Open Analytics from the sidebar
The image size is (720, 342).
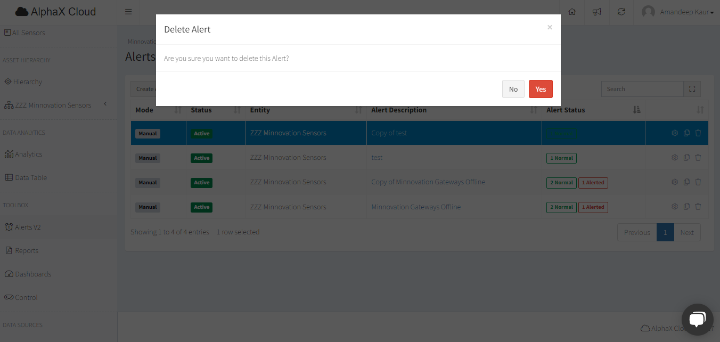click(x=28, y=154)
